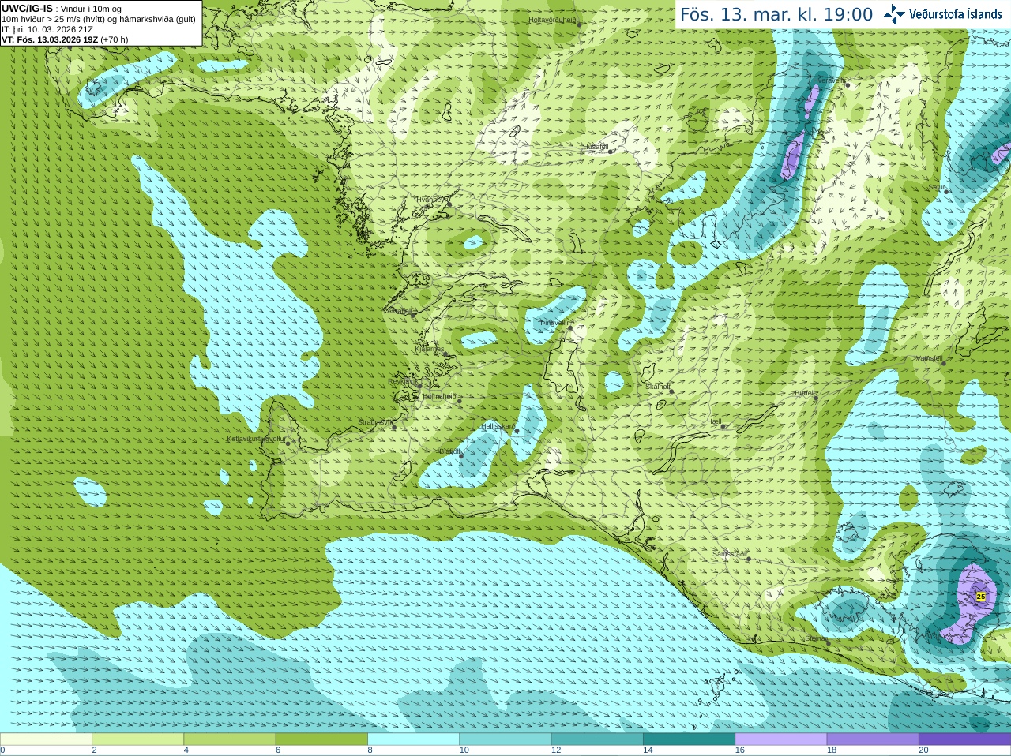
Task: Click the Þingvellir station label
Action: click(x=554, y=323)
